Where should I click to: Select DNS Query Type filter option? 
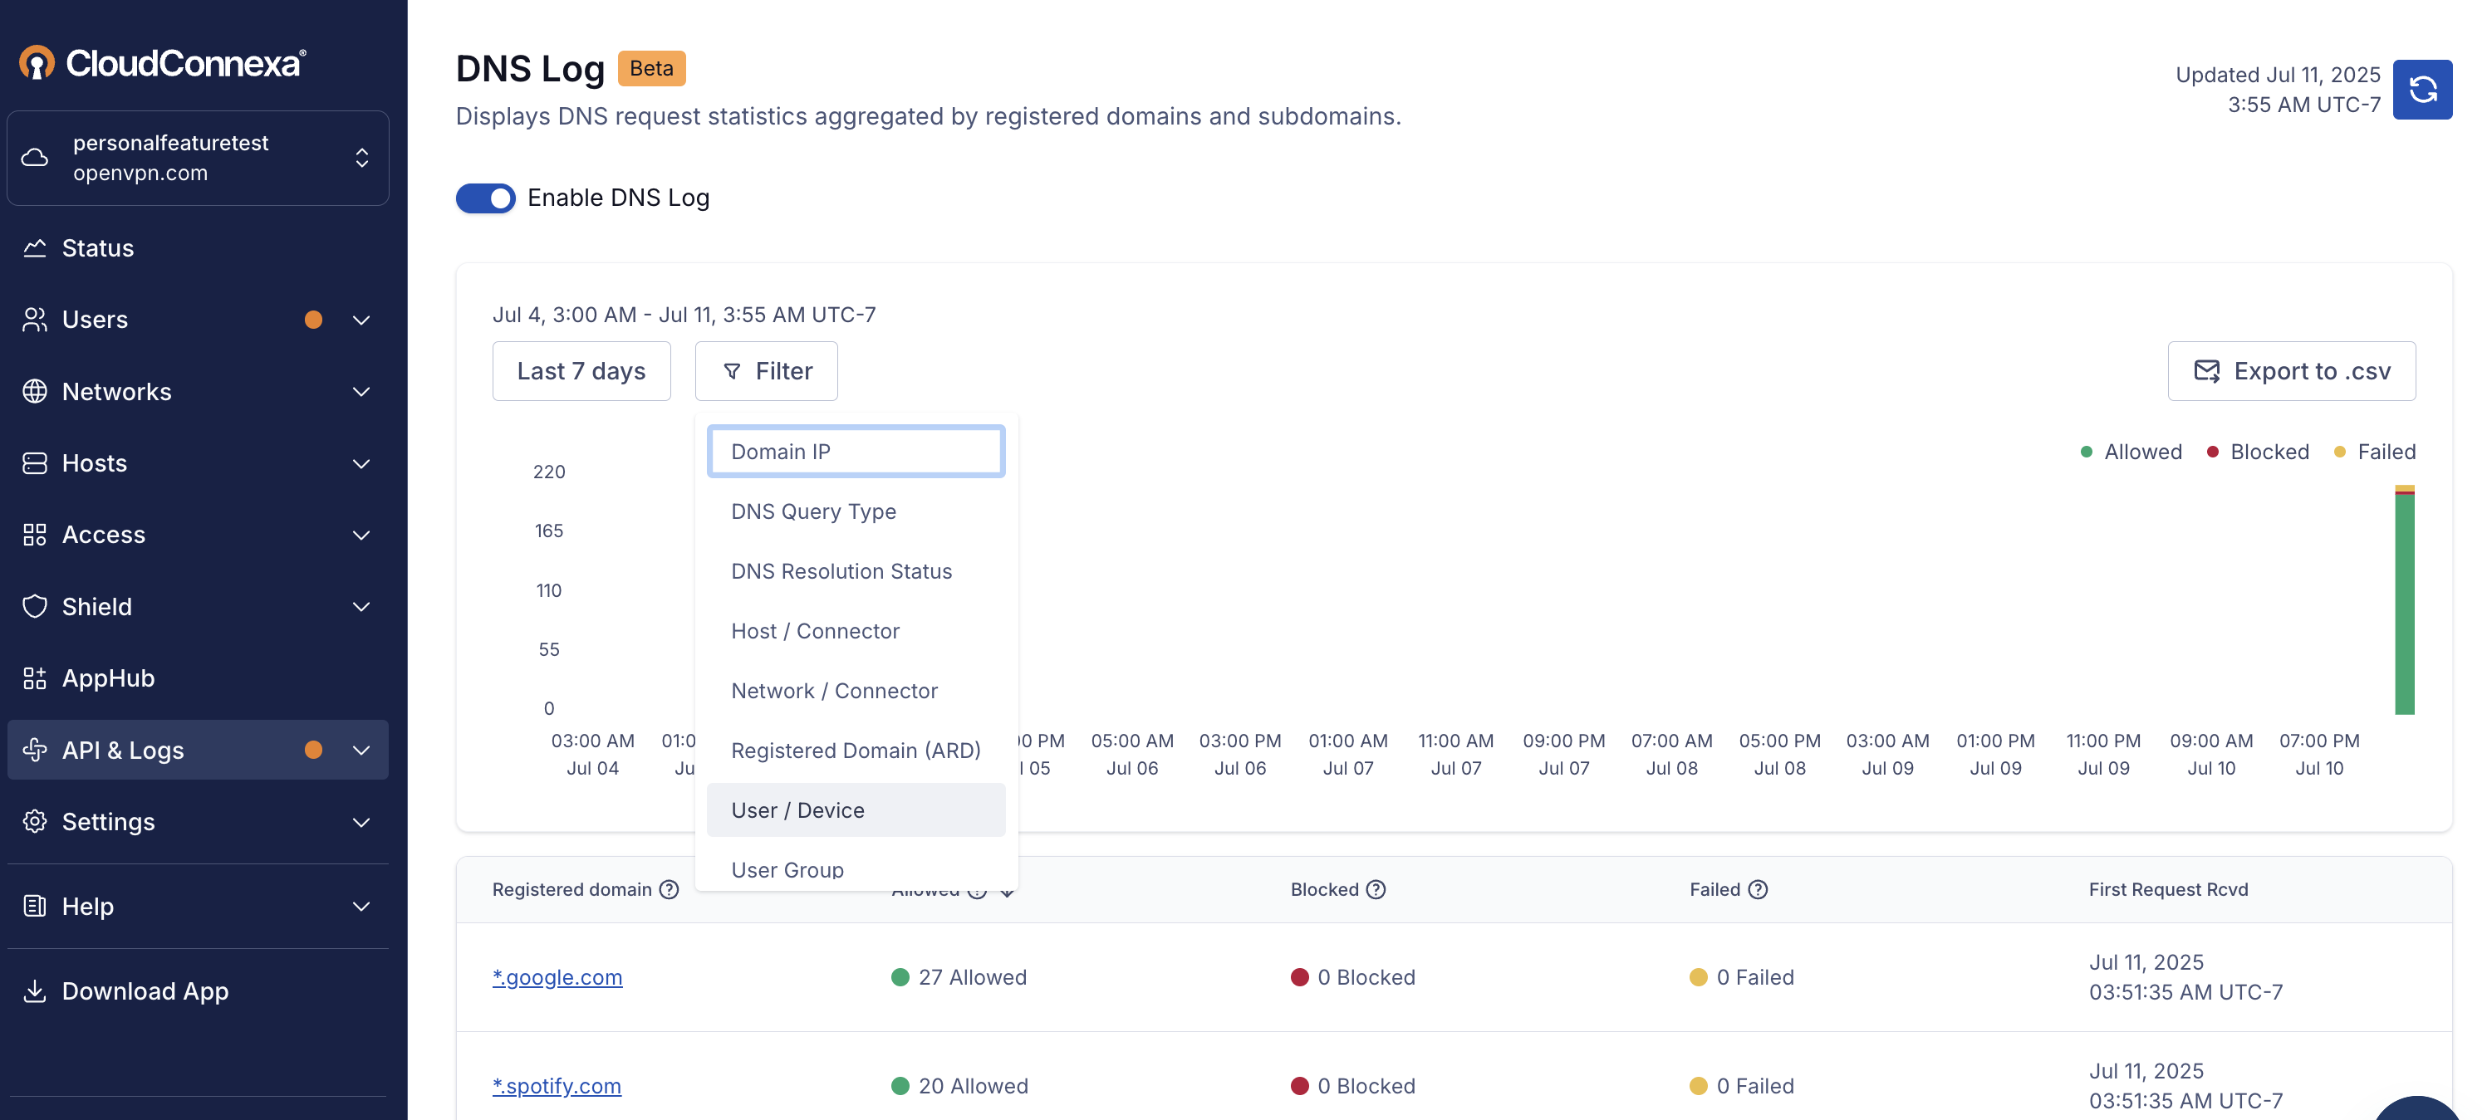coord(856,511)
